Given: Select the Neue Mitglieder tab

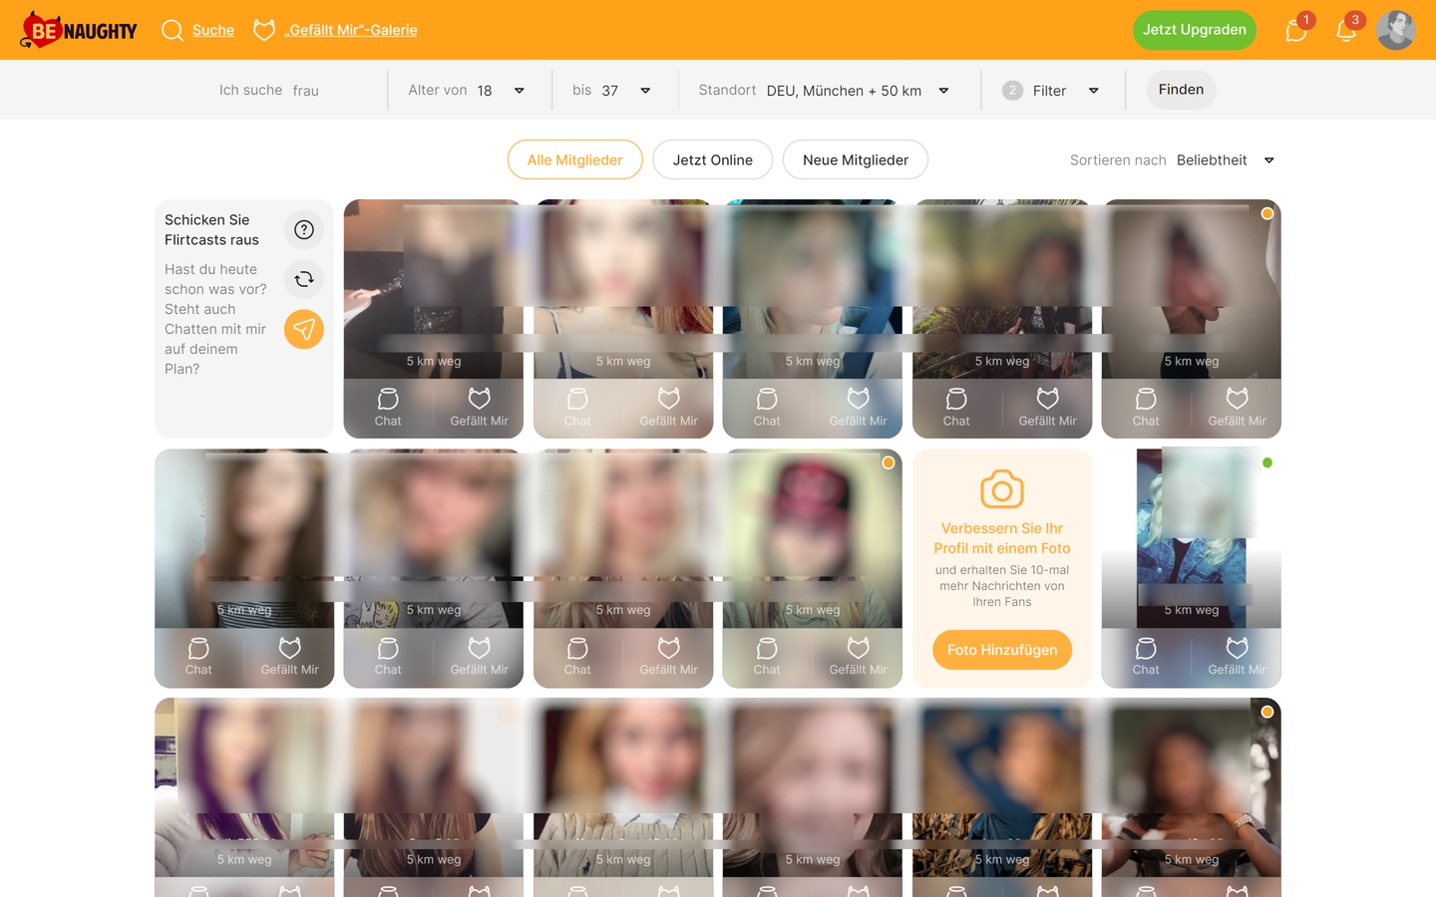Looking at the screenshot, I should [855, 160].
